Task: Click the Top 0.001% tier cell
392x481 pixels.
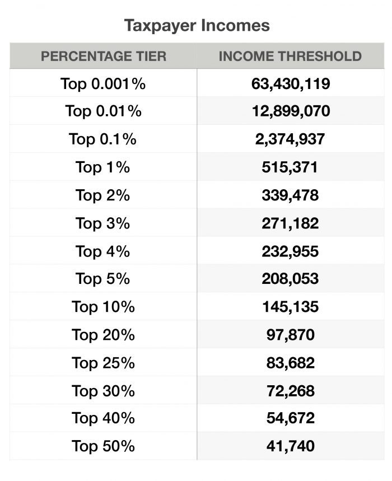Action: [103, 84]
